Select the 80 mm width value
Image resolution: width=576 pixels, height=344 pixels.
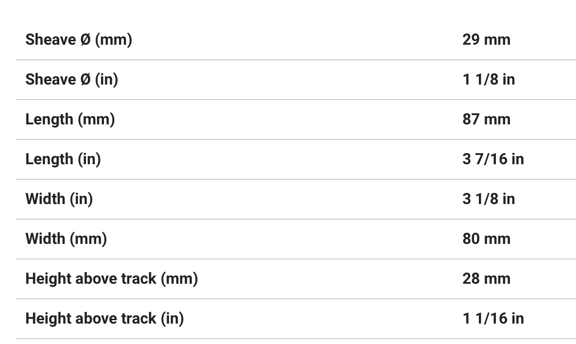(x=486, y=239)
